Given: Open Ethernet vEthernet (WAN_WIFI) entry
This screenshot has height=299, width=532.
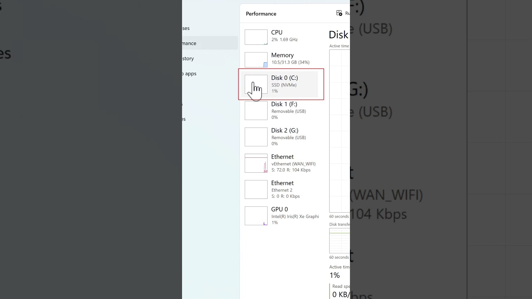Looking at the screenshot, I should pyautogui.click(x=279, y=163).
